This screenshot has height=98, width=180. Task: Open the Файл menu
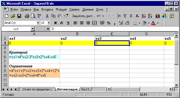point(14,9)
